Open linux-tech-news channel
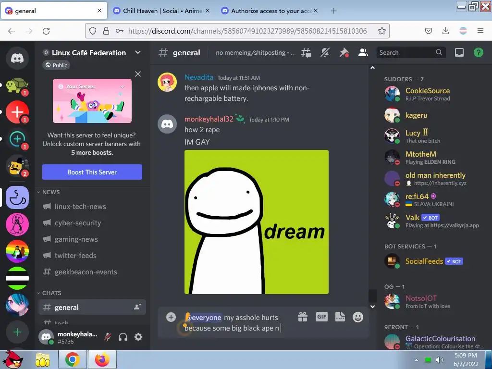Screen dimensions: 492x369 click(x=92, y=207)
